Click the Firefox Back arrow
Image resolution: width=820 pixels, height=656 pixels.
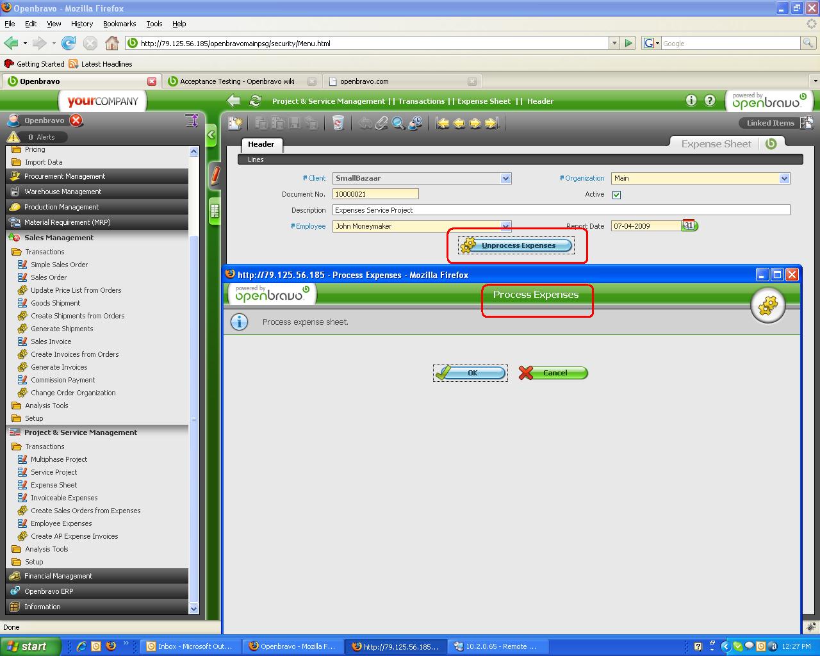[x=11, y=43]
